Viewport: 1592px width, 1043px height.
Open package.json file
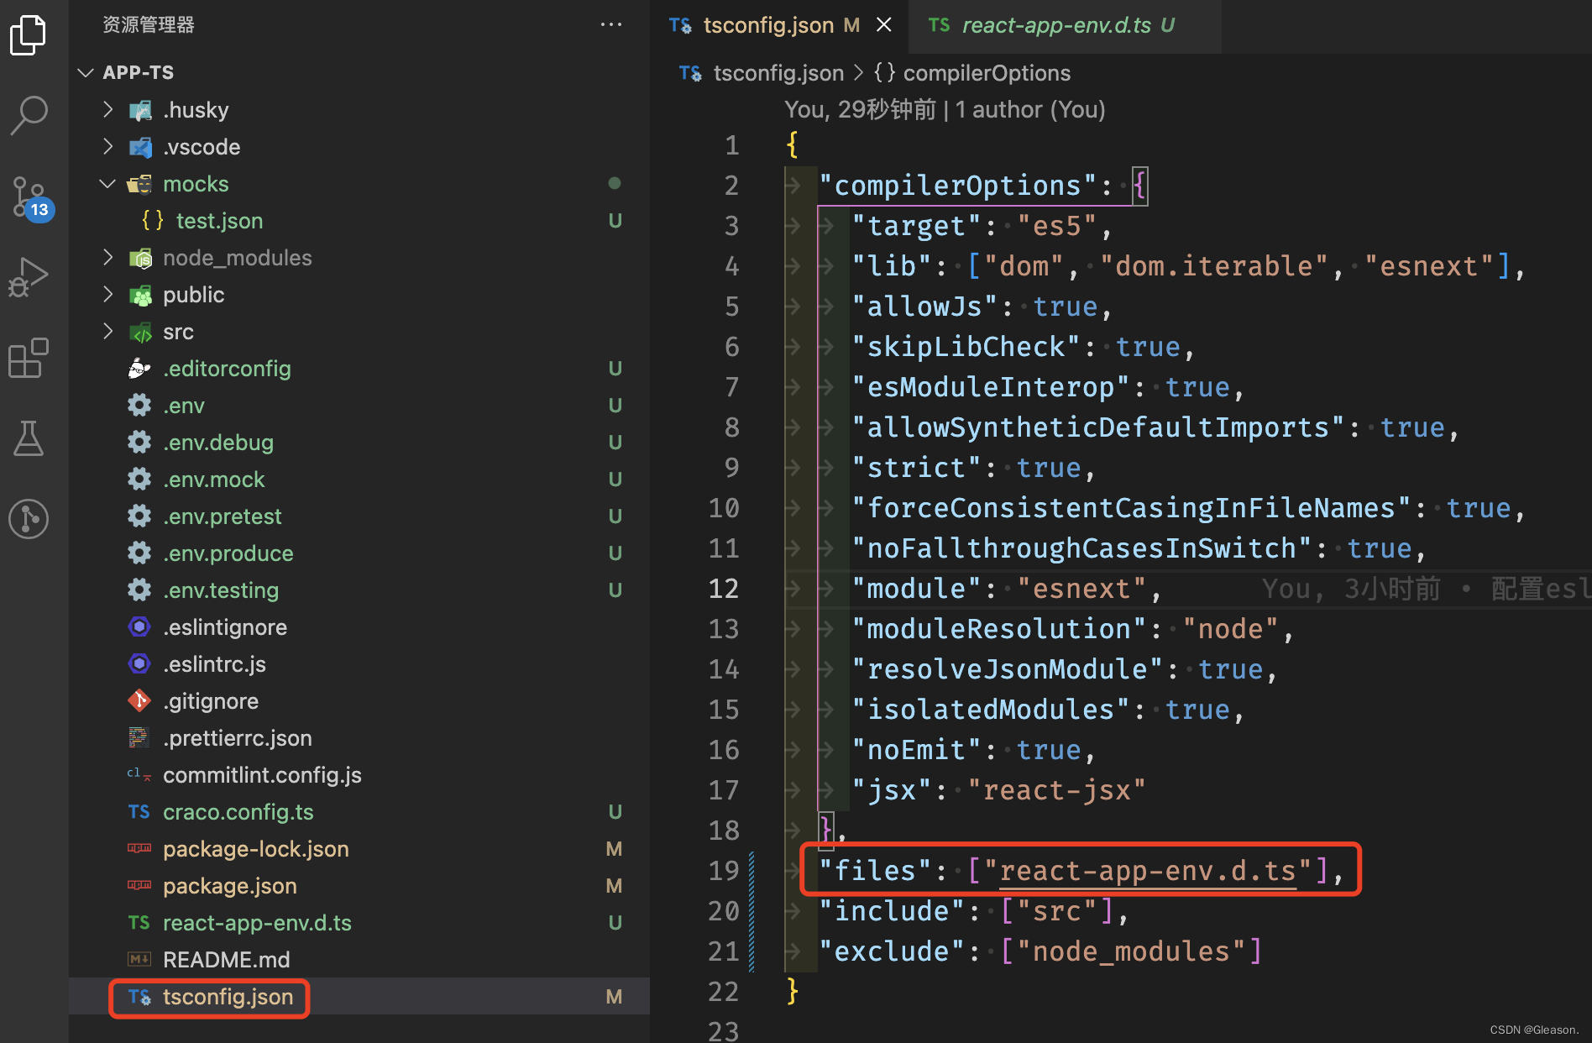pyautogui.click(x=359, y=885)
